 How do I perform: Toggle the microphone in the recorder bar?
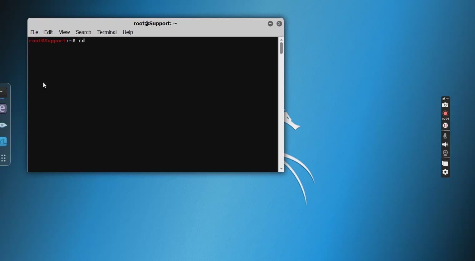[445, 136]
